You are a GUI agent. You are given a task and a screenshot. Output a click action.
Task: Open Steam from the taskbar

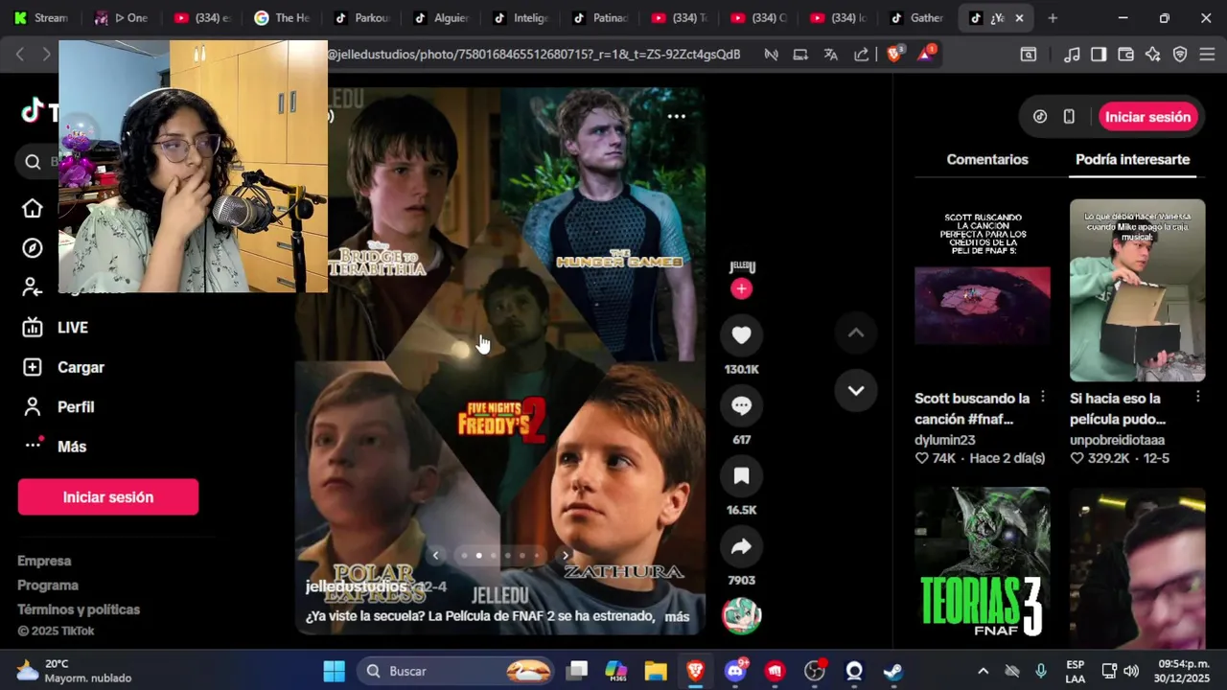(892, 671)
